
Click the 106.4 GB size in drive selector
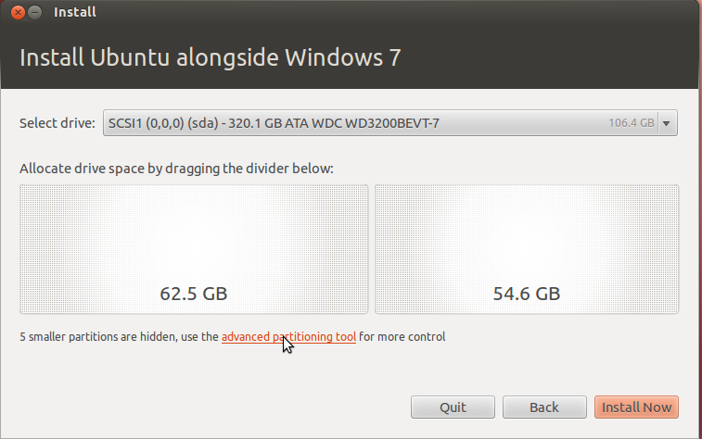[632, 122]
